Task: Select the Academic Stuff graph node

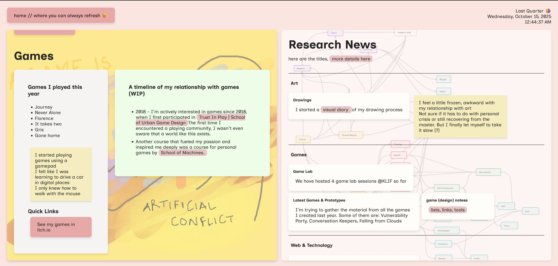Action: (x=405, y=33)
